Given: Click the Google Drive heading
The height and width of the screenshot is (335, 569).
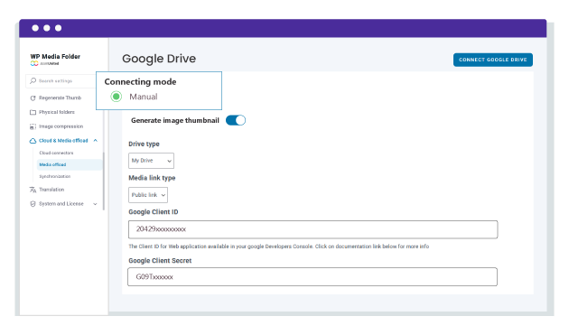Looking at the screenshot, I should (x=159, y=59).
